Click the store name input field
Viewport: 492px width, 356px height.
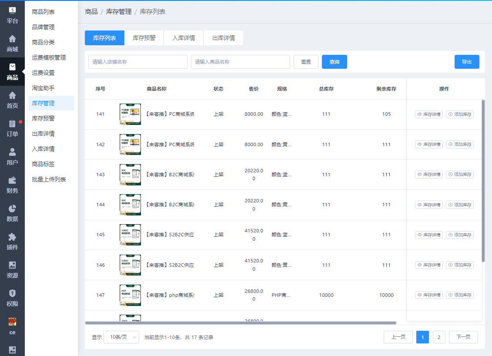[x=138, y=61]
